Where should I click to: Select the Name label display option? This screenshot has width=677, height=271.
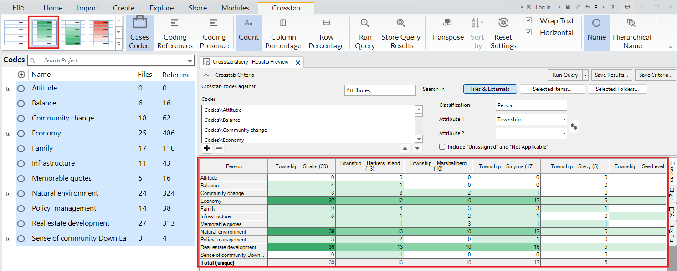click(596, 32)
